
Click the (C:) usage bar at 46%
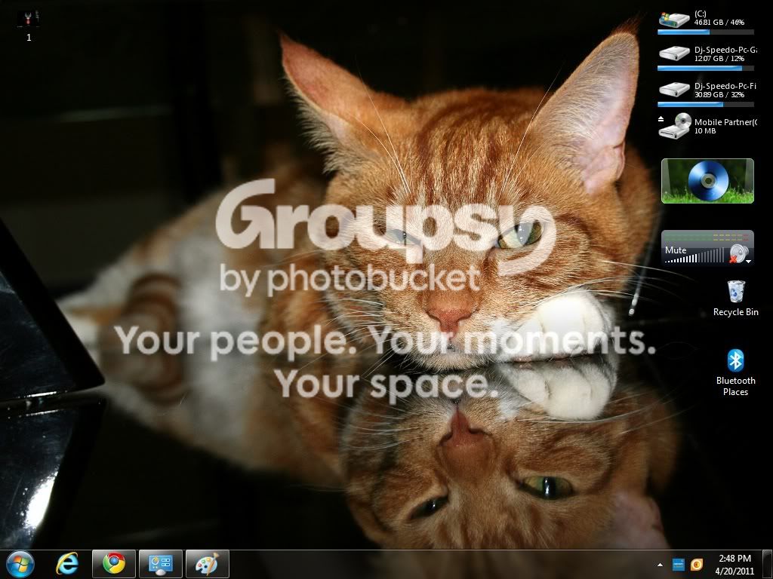click(706, 32)
